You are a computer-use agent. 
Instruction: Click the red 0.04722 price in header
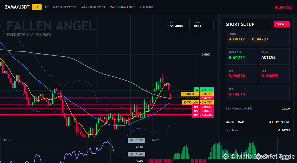coord(283,7)
